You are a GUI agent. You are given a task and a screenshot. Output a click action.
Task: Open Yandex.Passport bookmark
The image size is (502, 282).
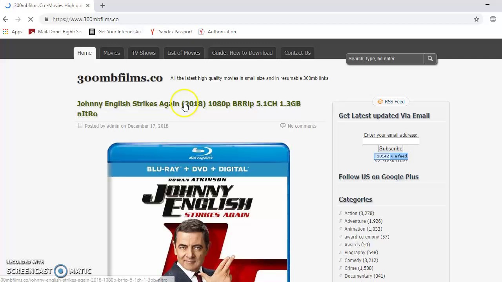pyautogui.click(x=171, y=32)
